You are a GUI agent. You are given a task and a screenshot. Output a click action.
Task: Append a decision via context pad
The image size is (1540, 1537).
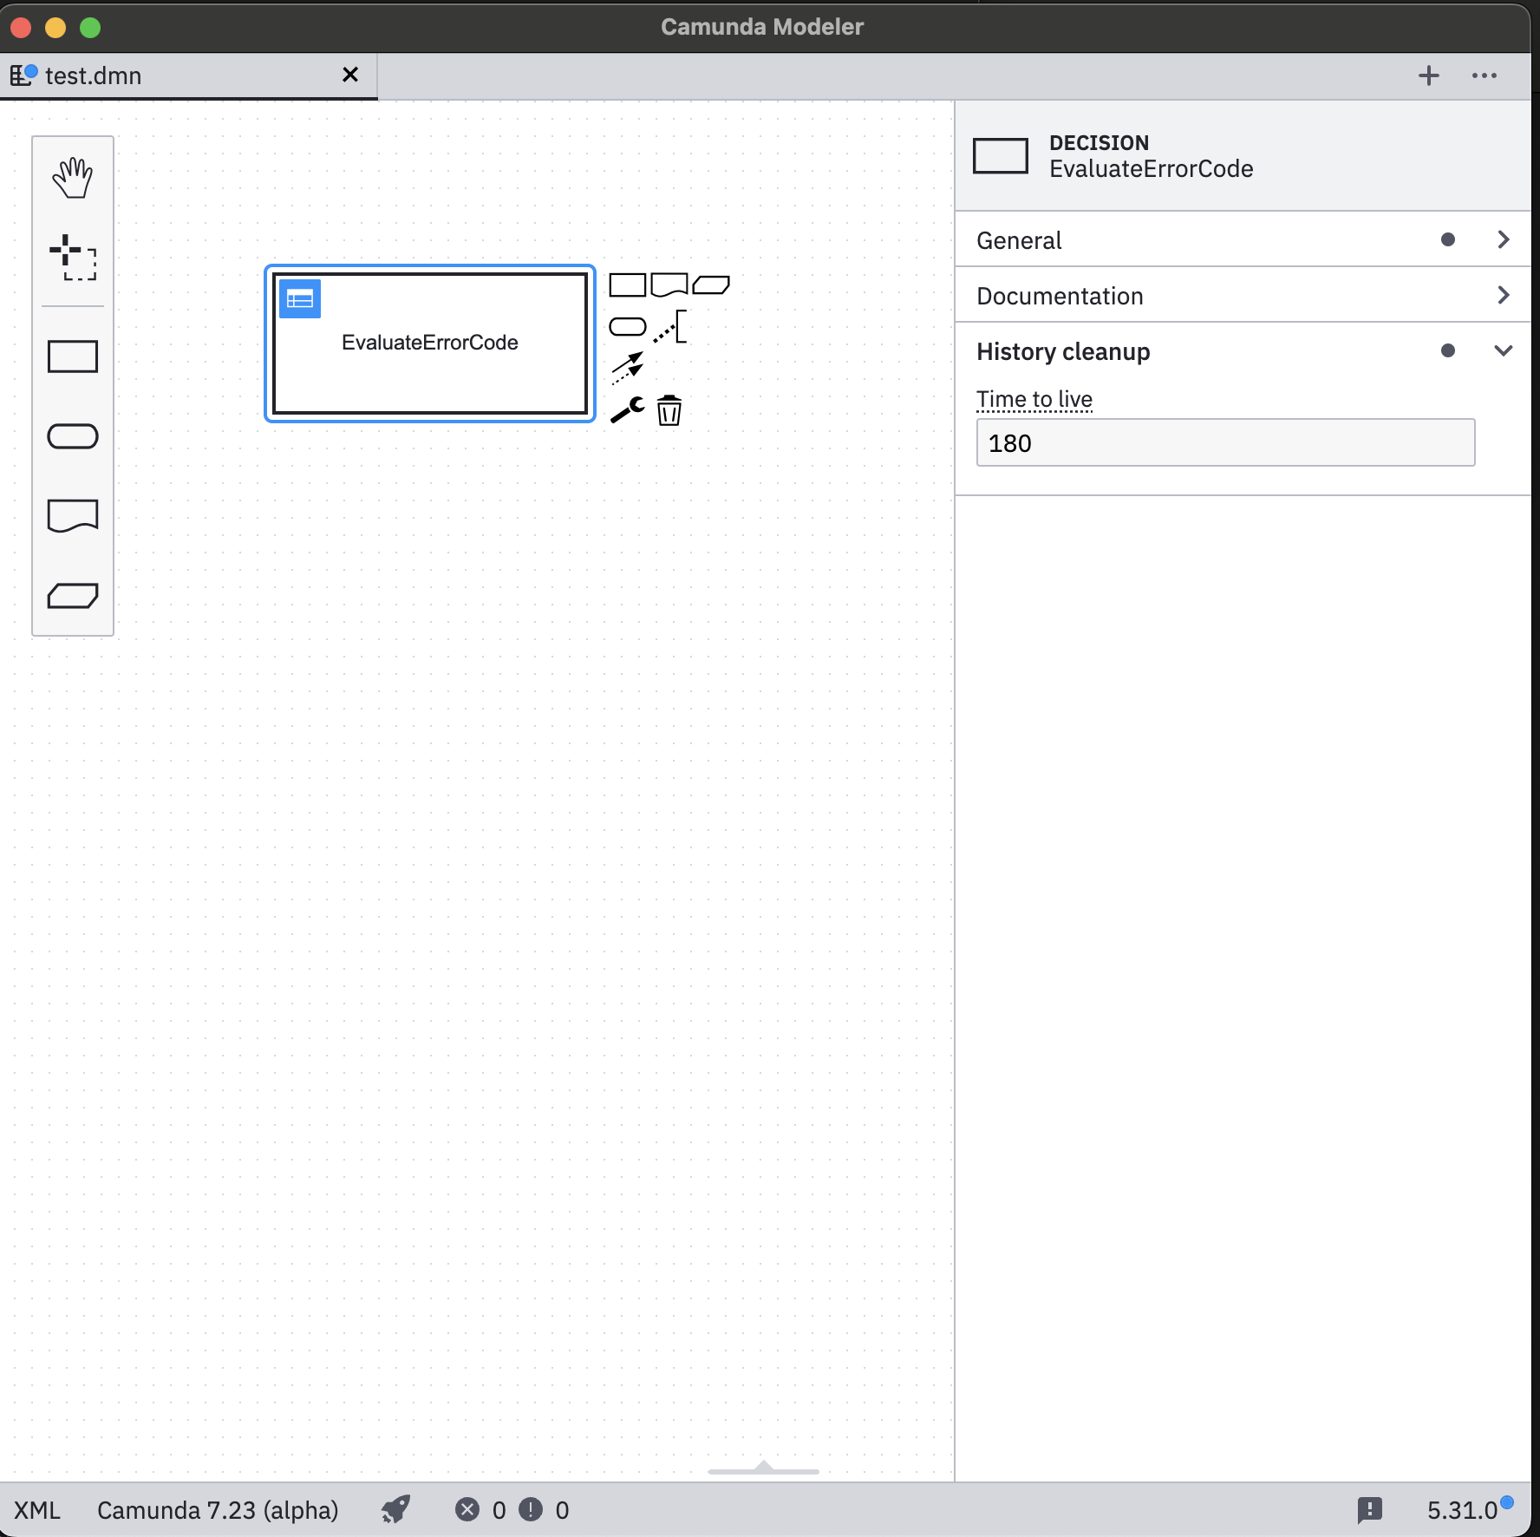tap(627, 285)
